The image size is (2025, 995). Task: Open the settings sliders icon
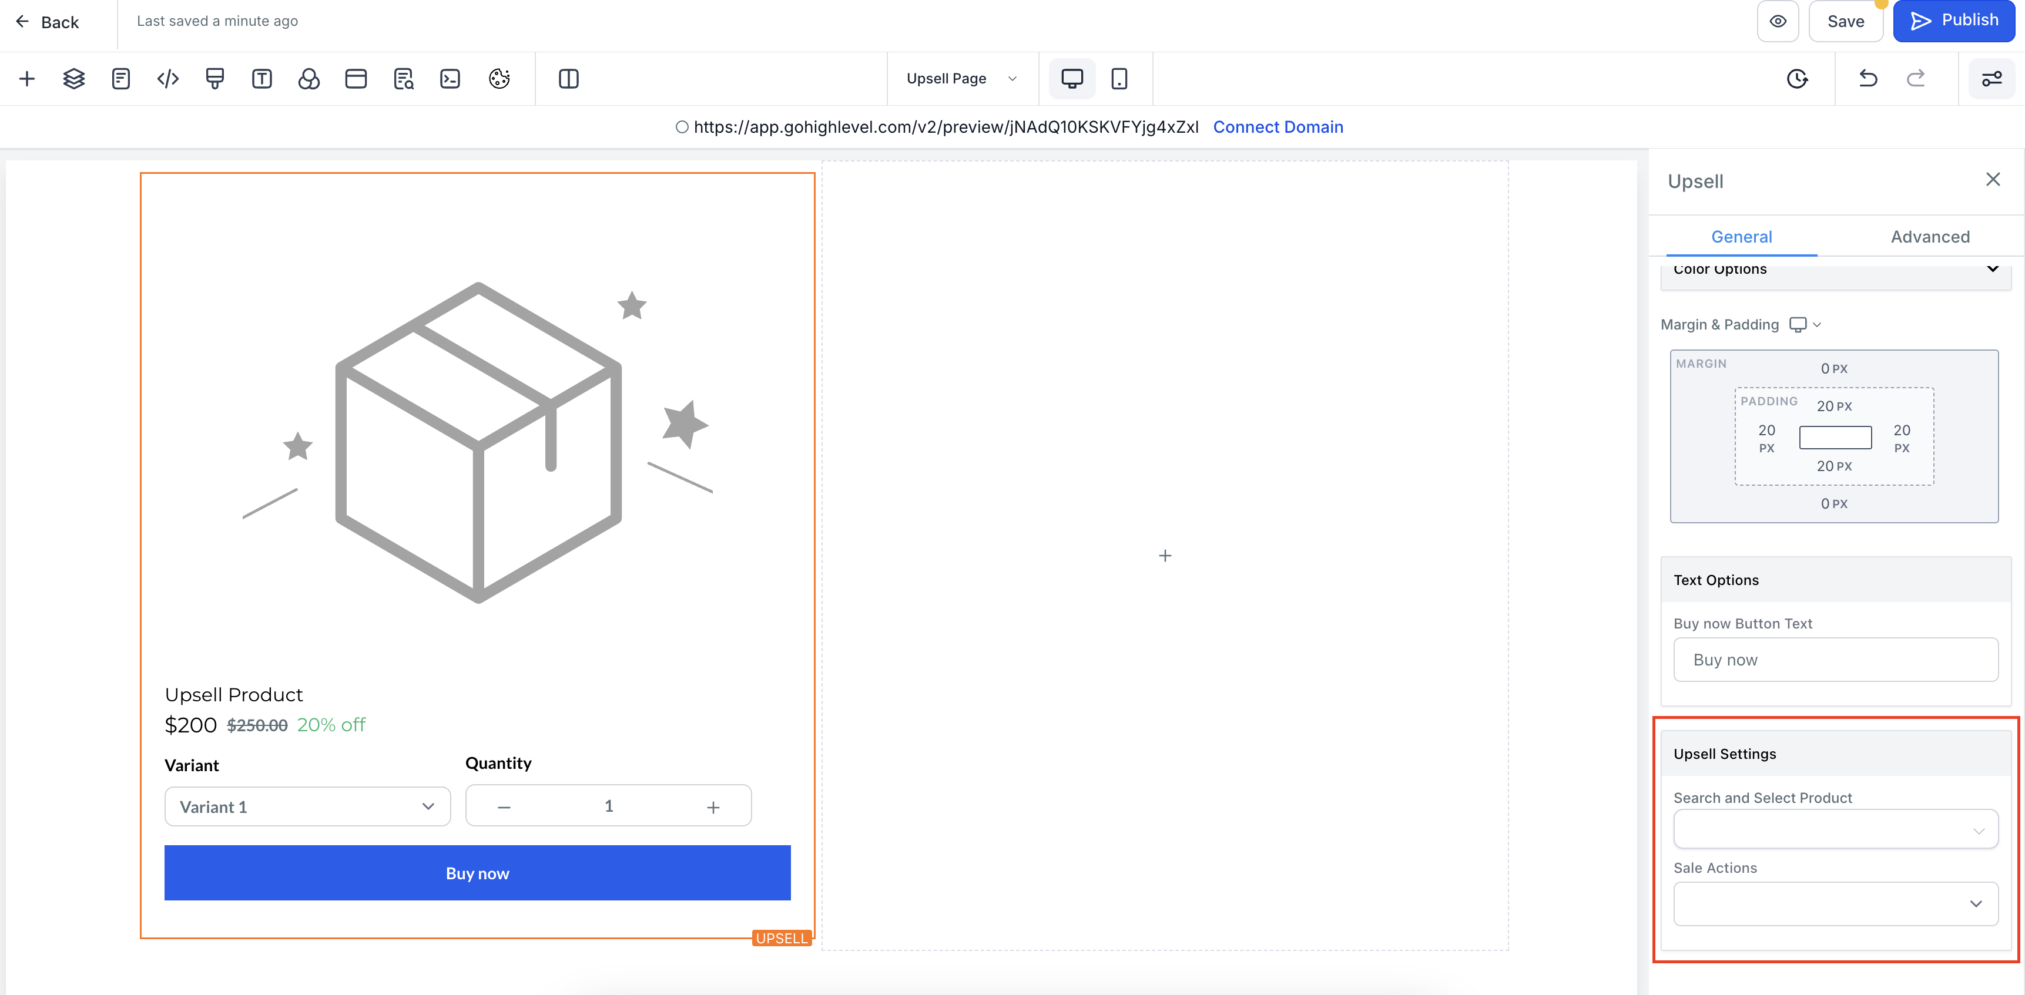point(1991,79)
